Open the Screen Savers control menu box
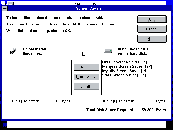 [5, 8]
